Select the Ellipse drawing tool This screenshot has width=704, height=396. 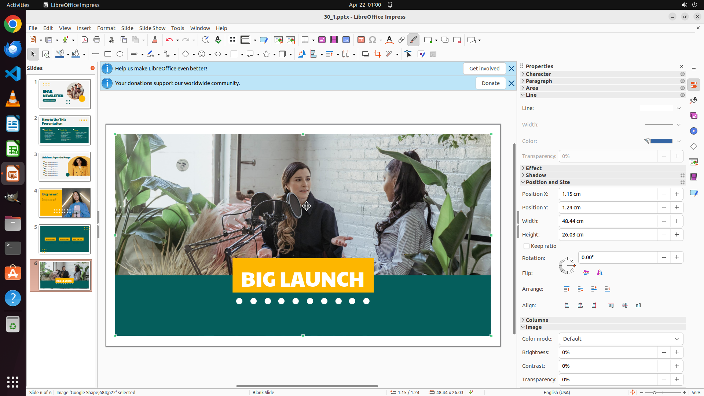tap(120, 54)
